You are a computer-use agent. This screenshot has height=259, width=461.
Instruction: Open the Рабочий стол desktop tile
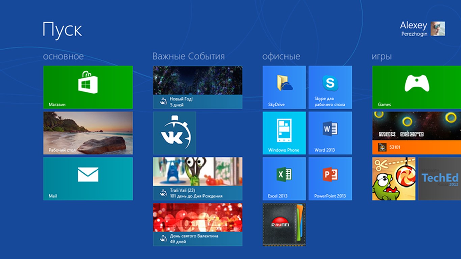88,133
